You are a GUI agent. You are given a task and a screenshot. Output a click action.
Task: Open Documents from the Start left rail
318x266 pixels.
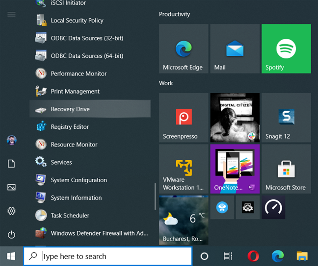point(11,164)
